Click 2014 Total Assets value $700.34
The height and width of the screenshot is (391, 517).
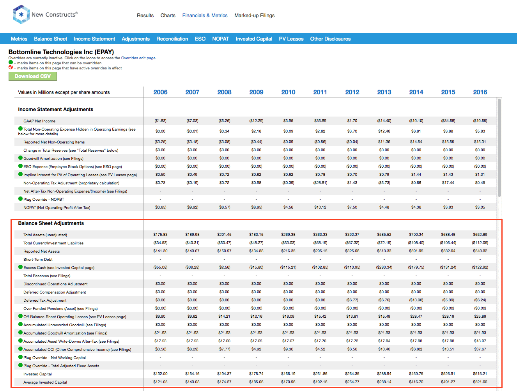click(416, 234)
